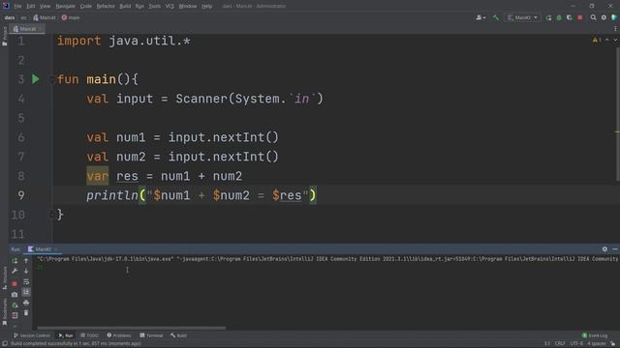Click the Run console horizontal scrollbar
Screen dimensions: 620x348
(x=132, y=328)
